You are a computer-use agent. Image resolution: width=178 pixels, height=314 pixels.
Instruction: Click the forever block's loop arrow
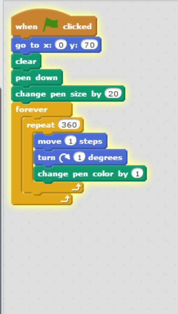[66, 199]
